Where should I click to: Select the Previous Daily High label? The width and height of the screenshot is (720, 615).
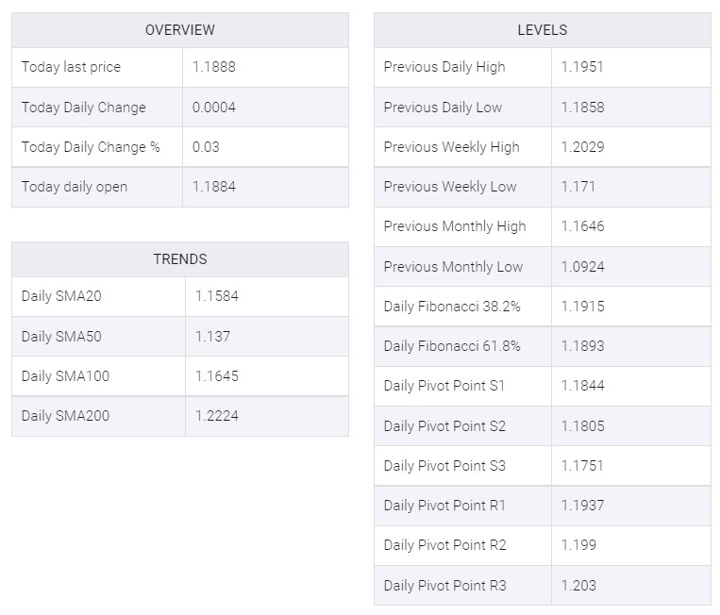(x=444, y=67)
